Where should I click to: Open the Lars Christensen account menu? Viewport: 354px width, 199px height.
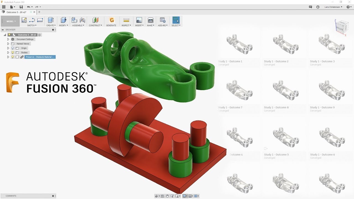333,7
